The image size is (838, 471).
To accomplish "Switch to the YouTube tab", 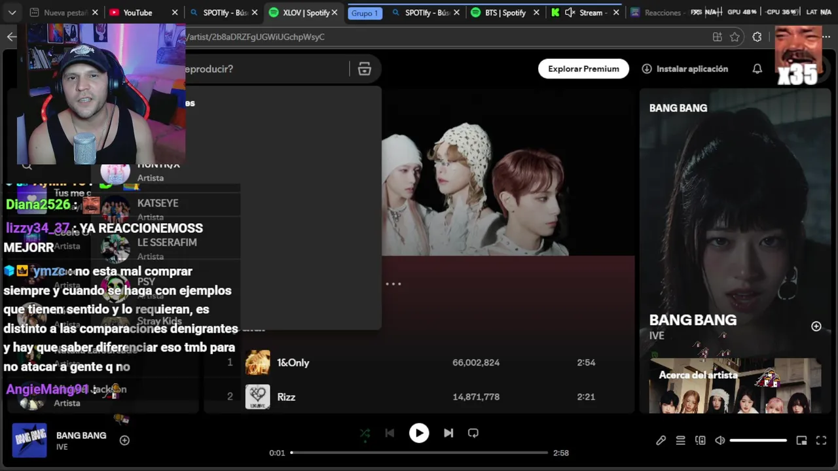I will click(x=137, y=12).
